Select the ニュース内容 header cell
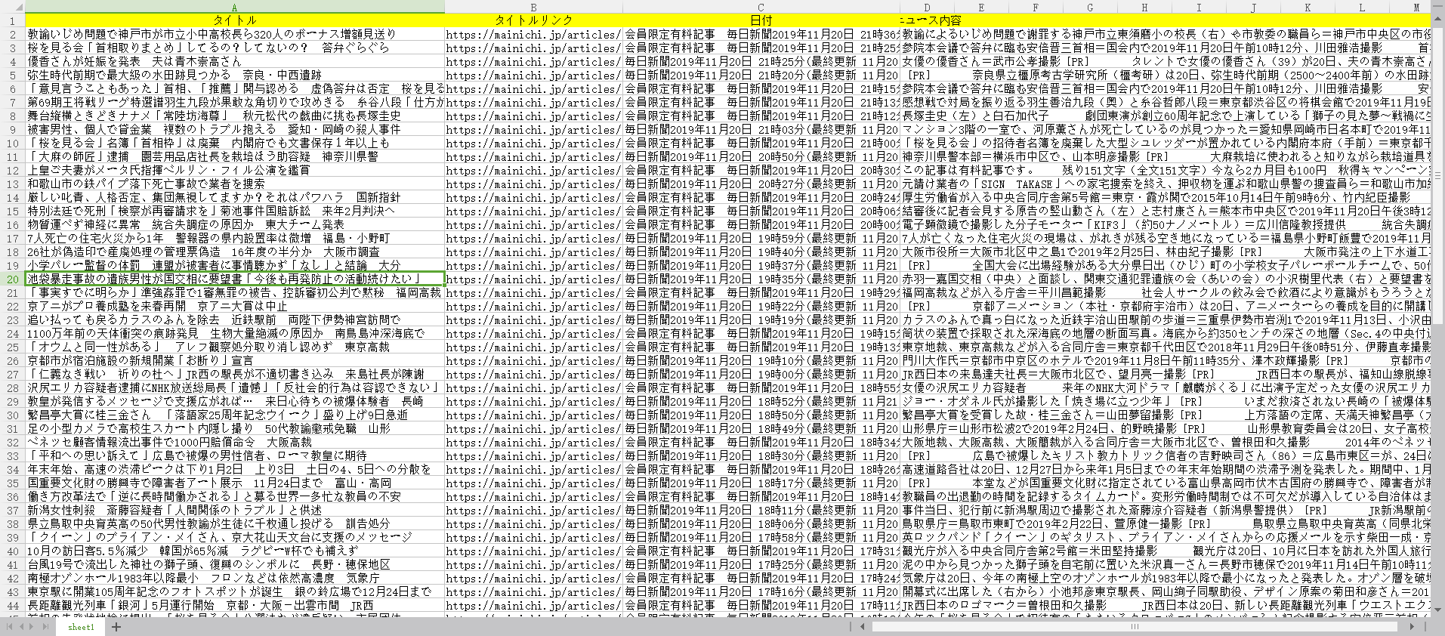 [x=931, y=20]
